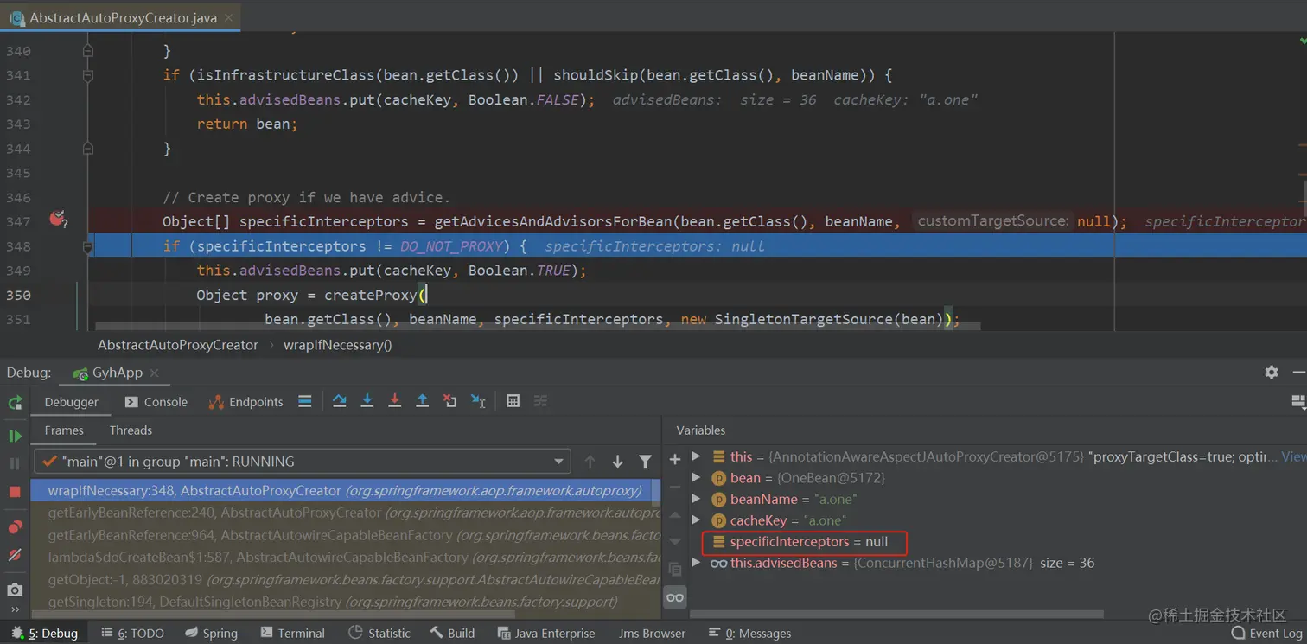Step Into with blue down arrow

pyautogui.click(x=367, y=401)
